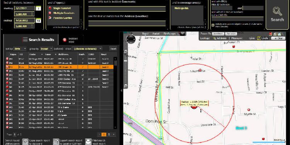Select the Circle measure tool
This screenshot has width=290, height=145.
(263, 38)
